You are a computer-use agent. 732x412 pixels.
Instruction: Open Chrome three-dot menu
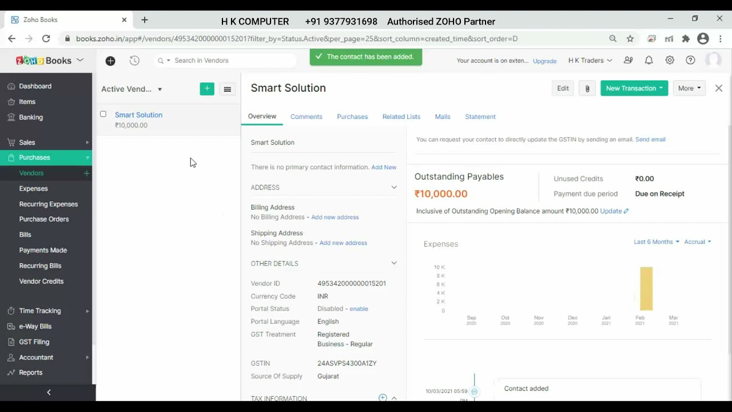point(721,38)
